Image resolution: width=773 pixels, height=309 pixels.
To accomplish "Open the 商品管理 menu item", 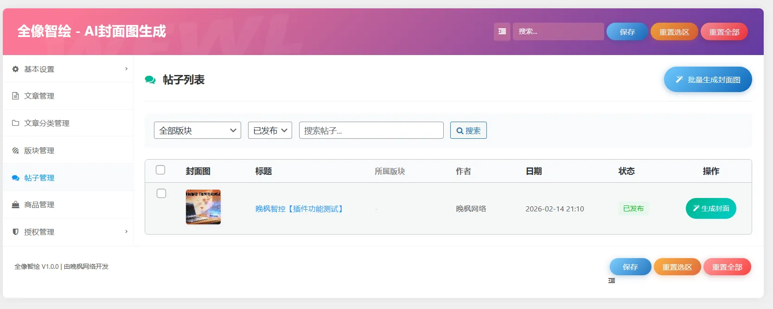I will coord(68,204).
